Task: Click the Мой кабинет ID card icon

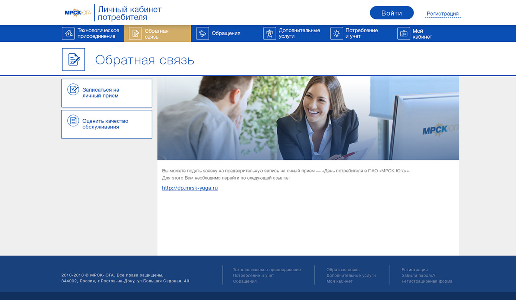Action: point(404,34)
